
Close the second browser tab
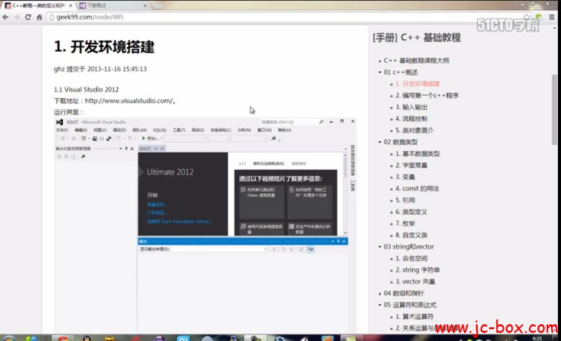(145, 6)
